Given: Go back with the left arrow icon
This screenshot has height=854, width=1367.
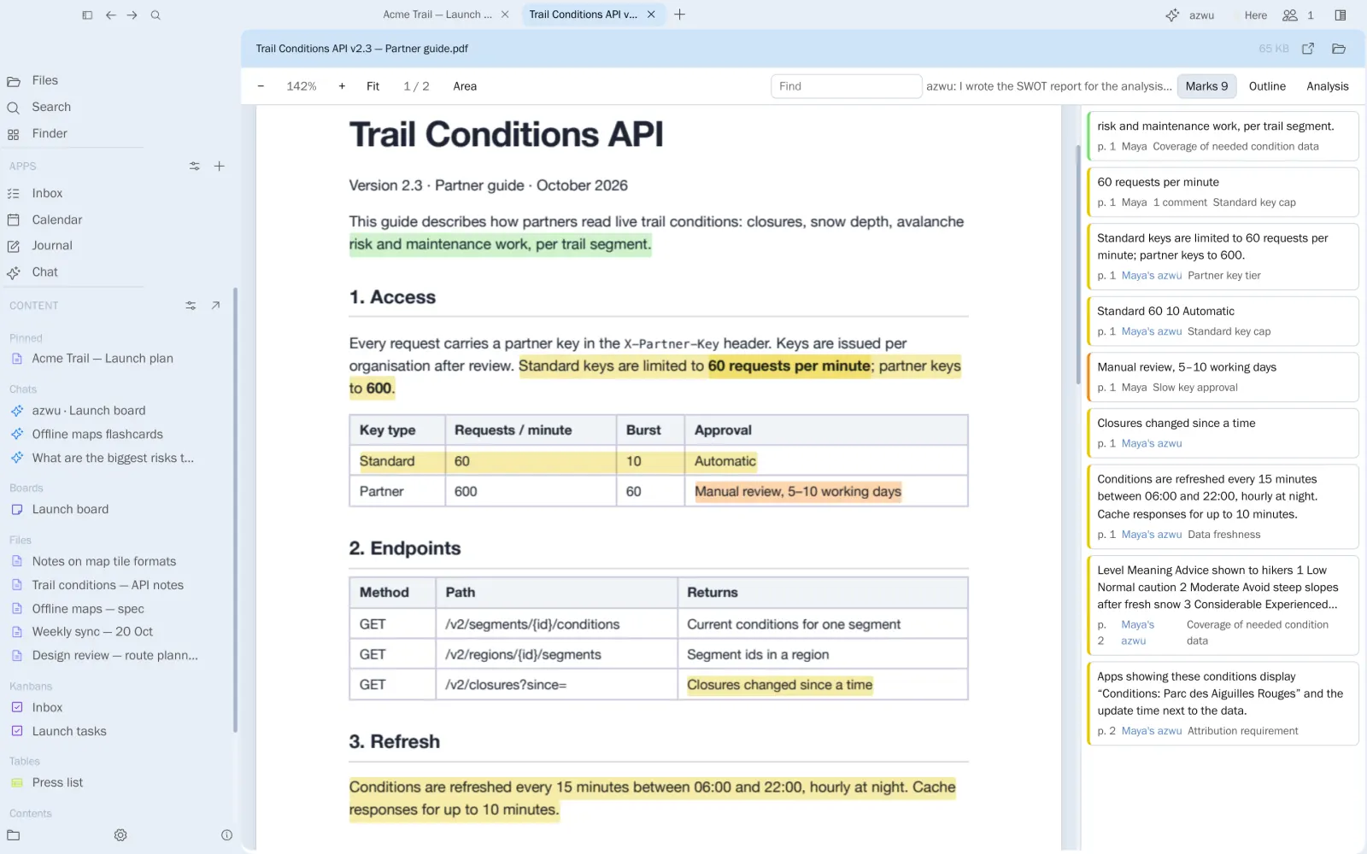Looking at the screenshot, I should click(111, 15).
